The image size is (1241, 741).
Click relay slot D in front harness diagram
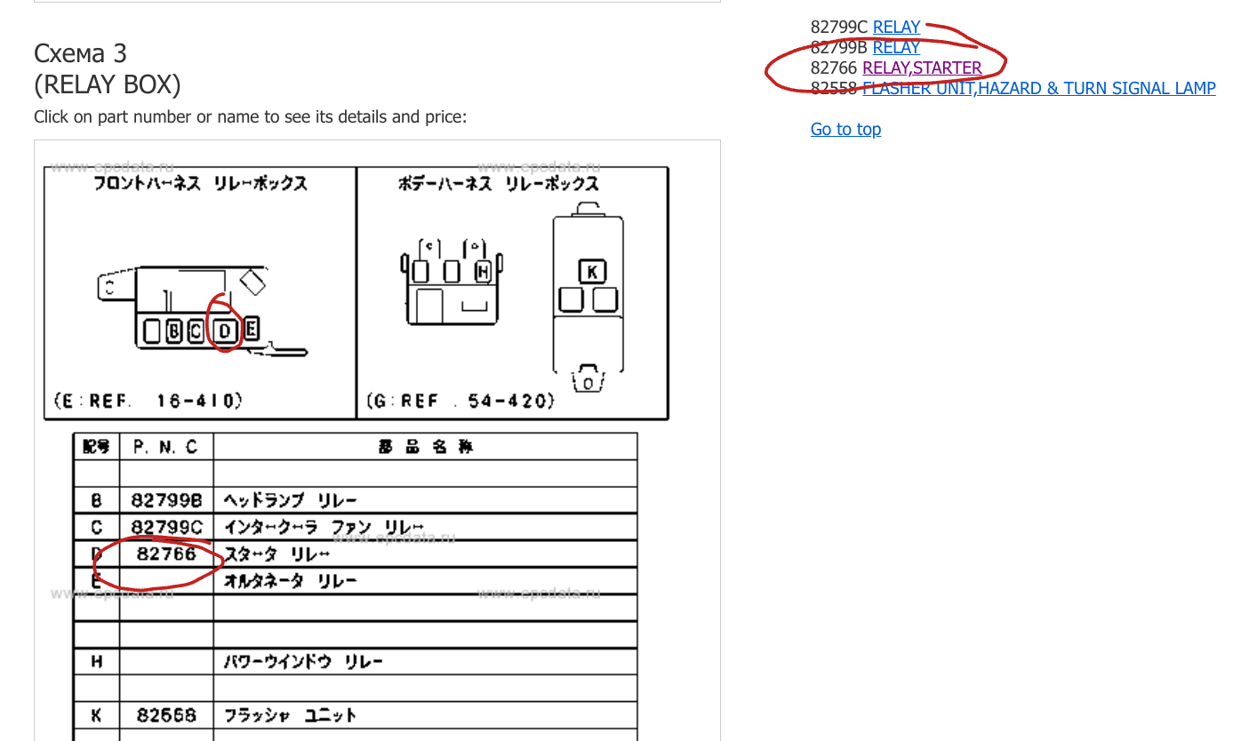226,331
